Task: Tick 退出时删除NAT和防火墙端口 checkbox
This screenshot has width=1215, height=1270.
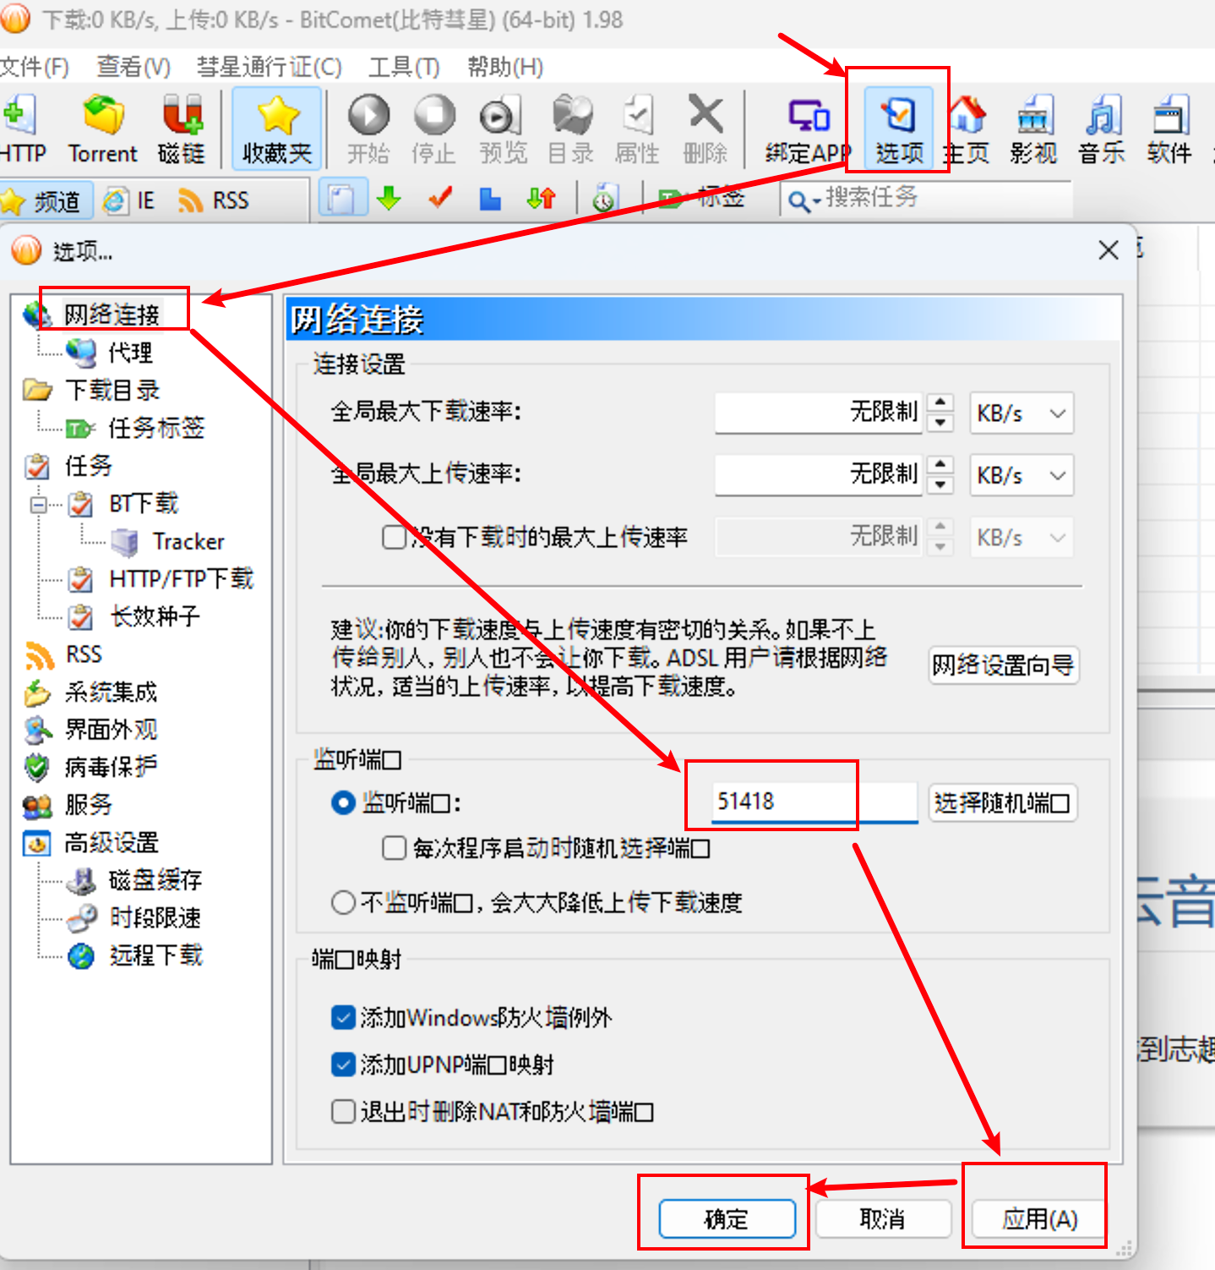Action: (343, 1111)
